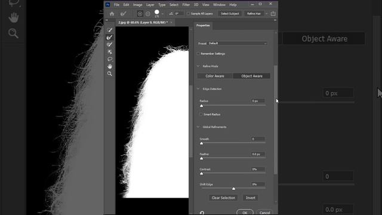Image resolution: width=382 pixels, height=215 pixels.
Task: Click the Smooth value input field
Action: click(x=258, y=139)
